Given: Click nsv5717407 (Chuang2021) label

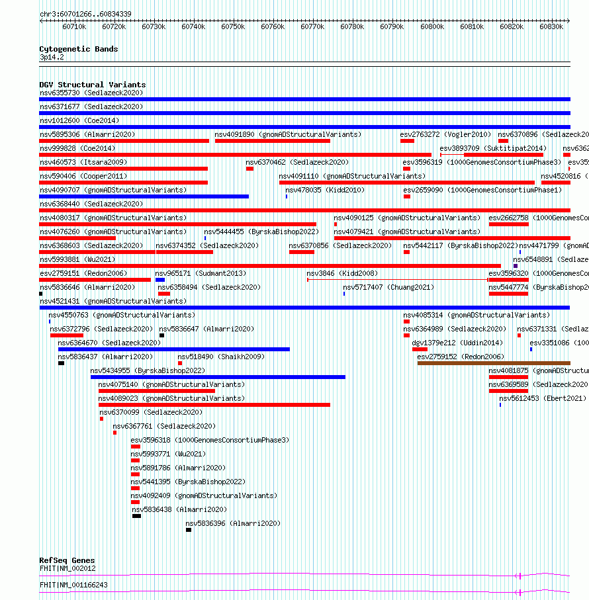Looking at the screenshot, I should coord(388,287).
